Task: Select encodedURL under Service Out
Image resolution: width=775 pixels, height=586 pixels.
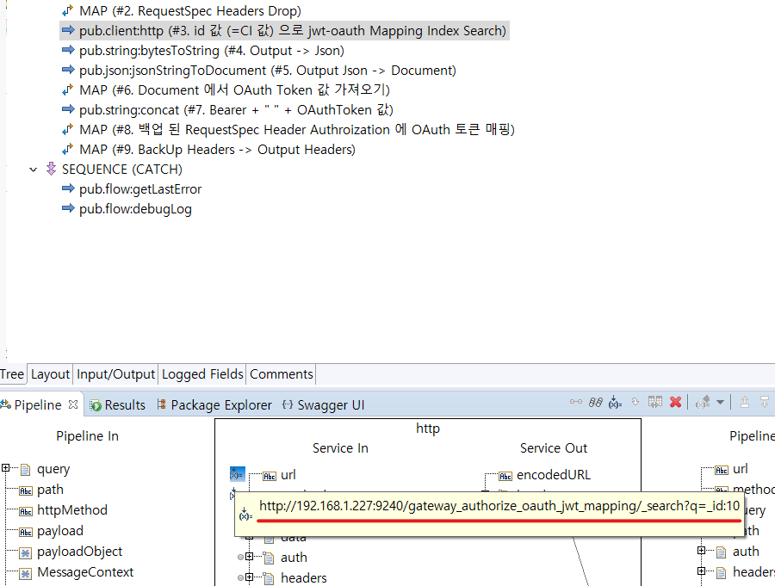Action: [x=553, y=475]
